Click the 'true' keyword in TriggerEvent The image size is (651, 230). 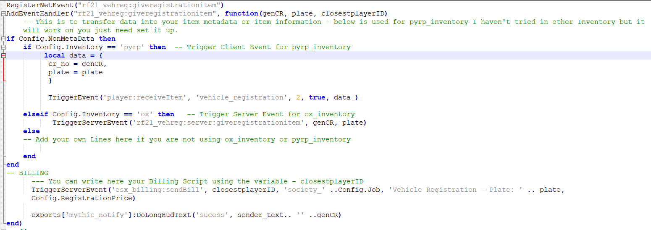[317, 97]
